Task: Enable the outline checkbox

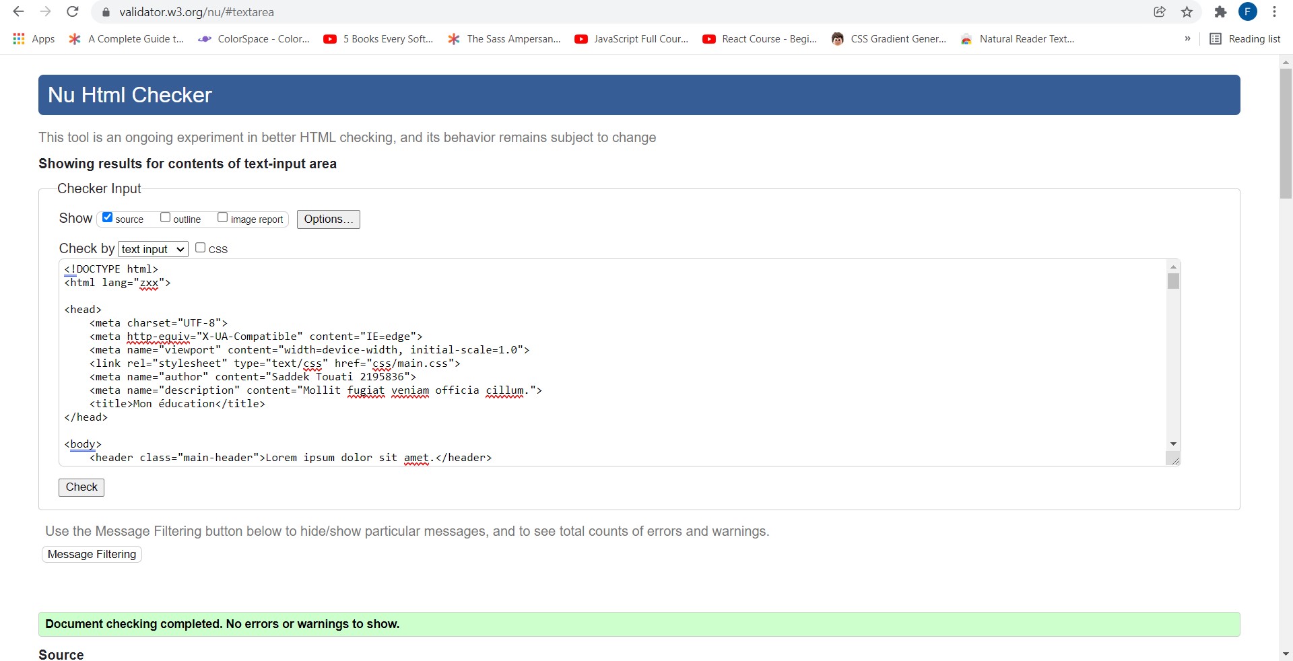Action: pyautogui.click(x=165, y=217)
